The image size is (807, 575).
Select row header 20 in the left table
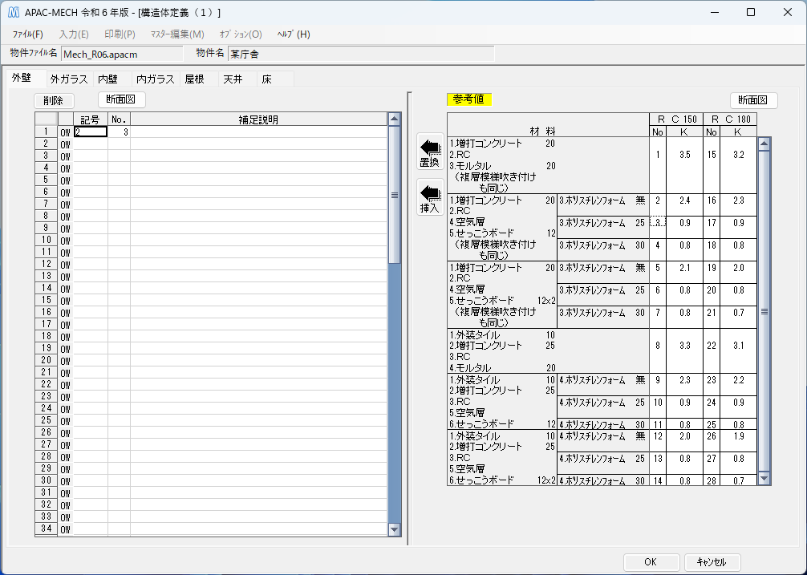pyautogui.click(x=47, y=361)
